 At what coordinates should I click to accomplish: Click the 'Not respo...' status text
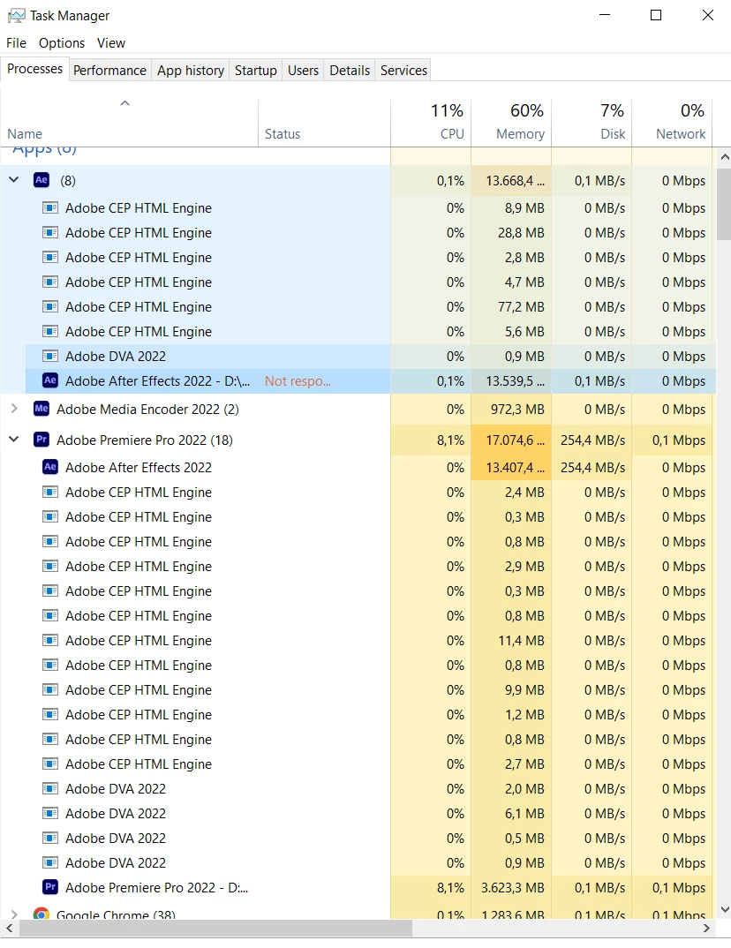(x=298, y=381)
